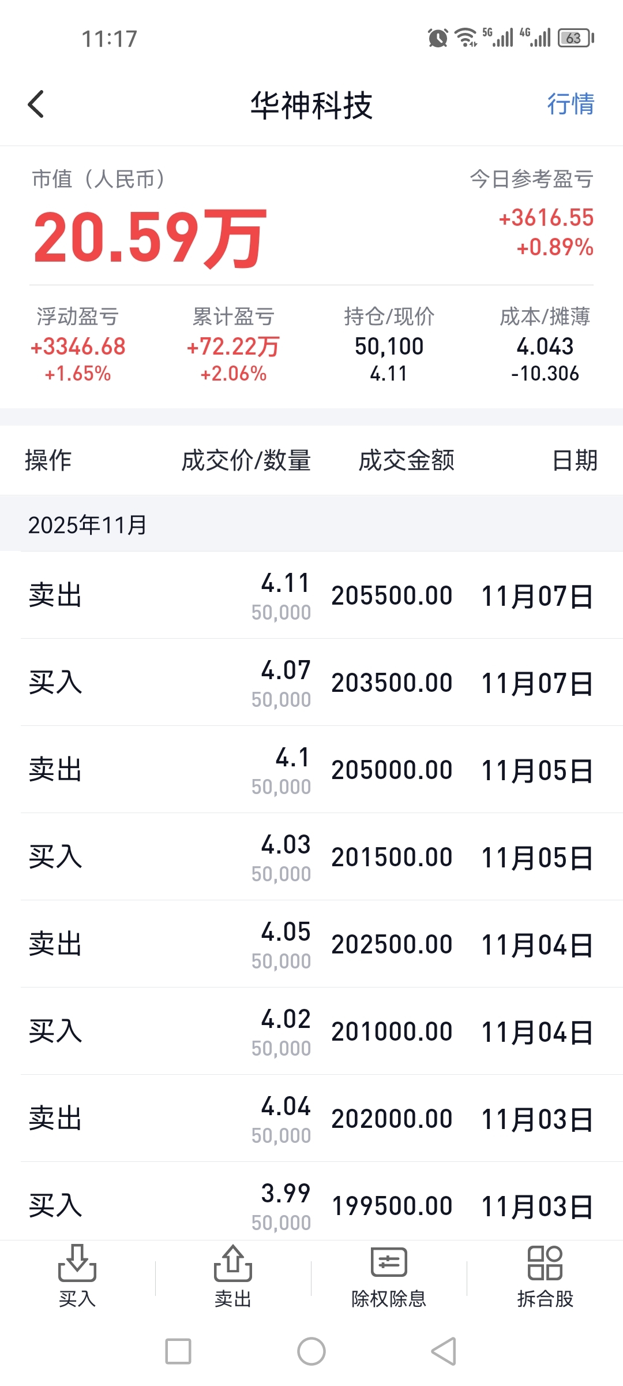Open the 行情 market quotes link
Image resolution: width=623 pixels, height=1386 pixels.
[x=570, y=105]
